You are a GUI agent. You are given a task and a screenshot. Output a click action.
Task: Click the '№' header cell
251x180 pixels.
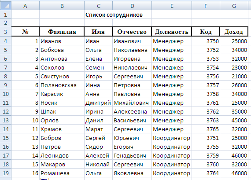pos(25,32)
